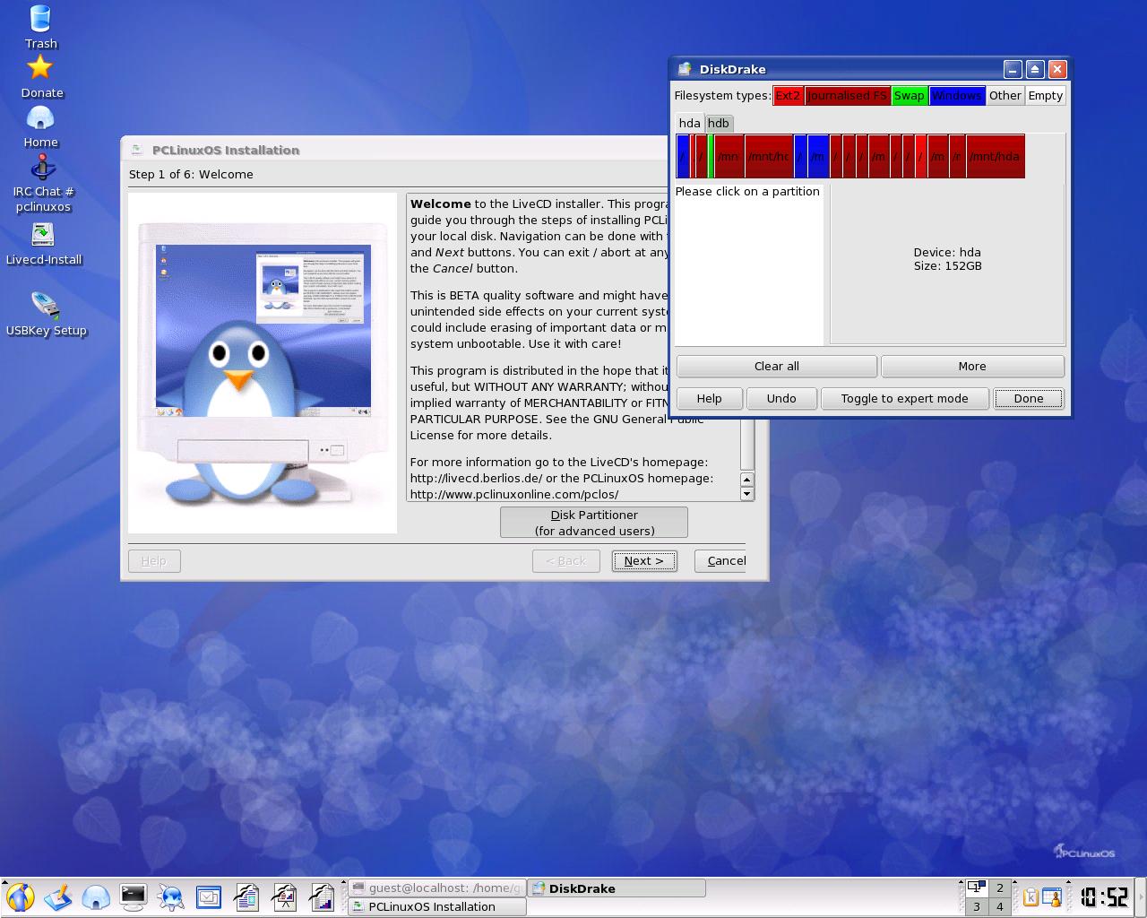Screen dimensions: 1147x918
Task: Select the Ext2 filesystem type
Action: coord(788,96)
